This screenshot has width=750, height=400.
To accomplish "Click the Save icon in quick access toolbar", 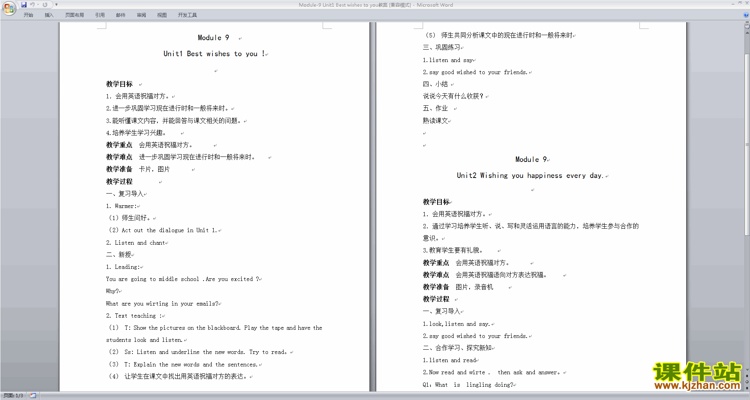I will 24,5.
